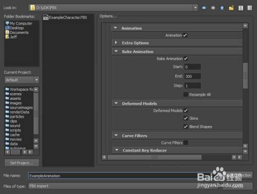Toggle the Deformed Models checkbox
The image size is (257, 194).
coord(186,111)
